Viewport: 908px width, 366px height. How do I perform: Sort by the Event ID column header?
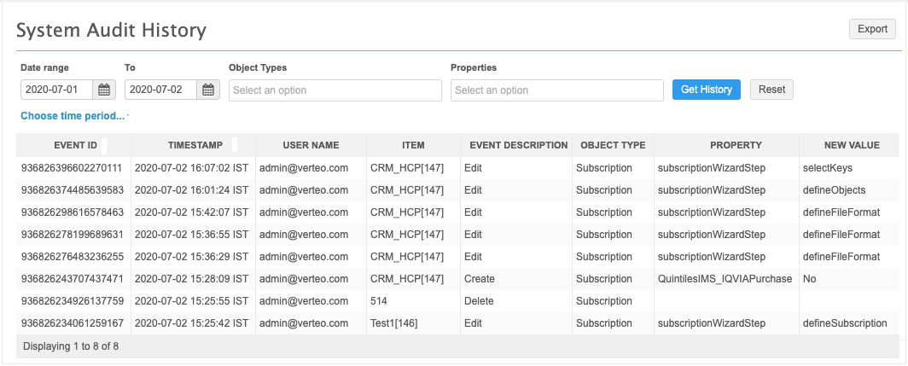pos(73,145)
